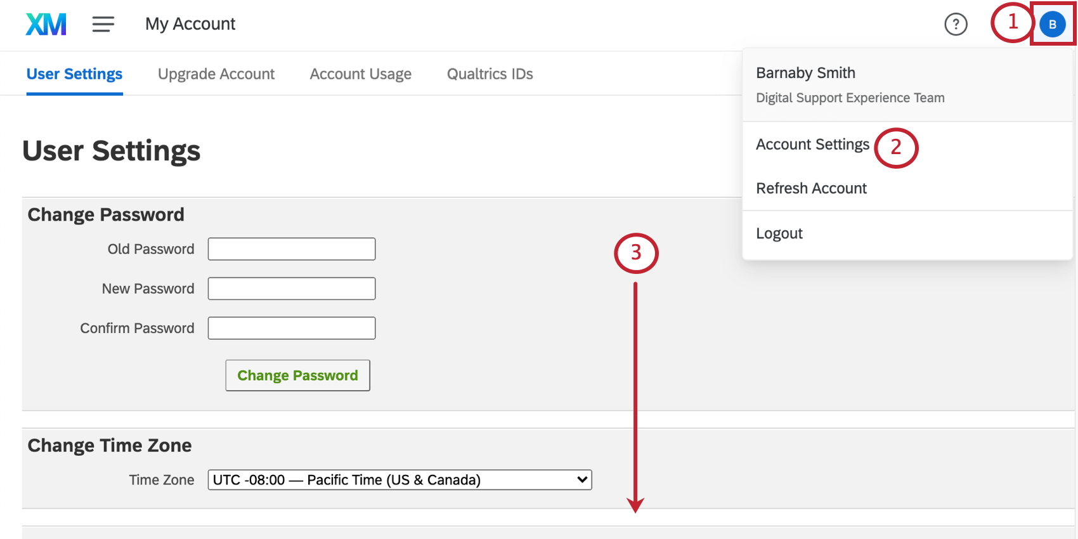Open the help question mark icon
Viewport: 1078px width, 539px height.
click(x=956, y=24)
